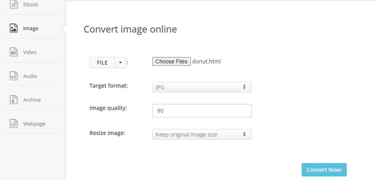Go to the Audio converter section

pos(30,76)
